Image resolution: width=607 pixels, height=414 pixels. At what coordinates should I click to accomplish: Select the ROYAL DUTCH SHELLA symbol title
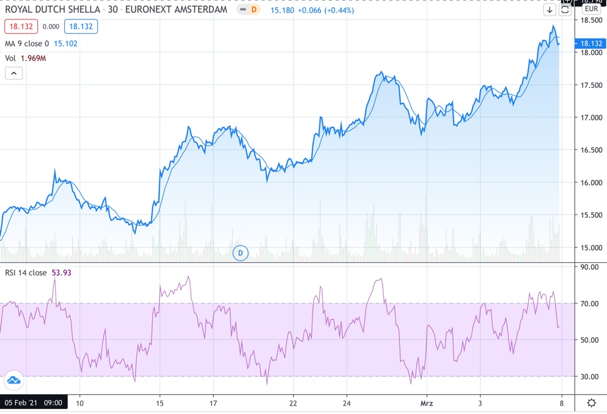[52, 9]
